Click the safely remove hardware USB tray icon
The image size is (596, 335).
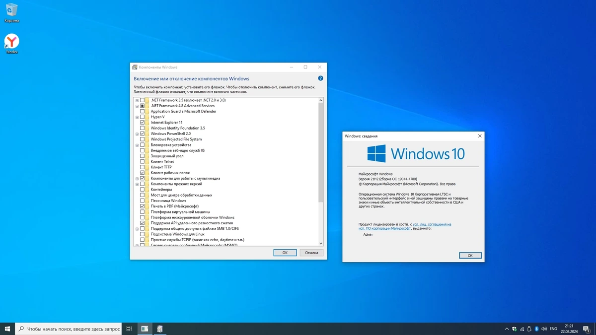pyautogui.click(x=529, y=329)
